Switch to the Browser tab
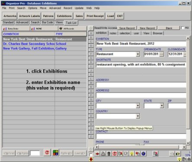 tap(157, 33)
